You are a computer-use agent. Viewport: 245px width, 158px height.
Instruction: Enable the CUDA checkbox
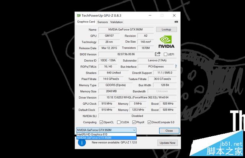(x=119, y=122)
